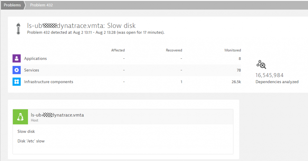Click the problem detected time description

coord(96,32)
